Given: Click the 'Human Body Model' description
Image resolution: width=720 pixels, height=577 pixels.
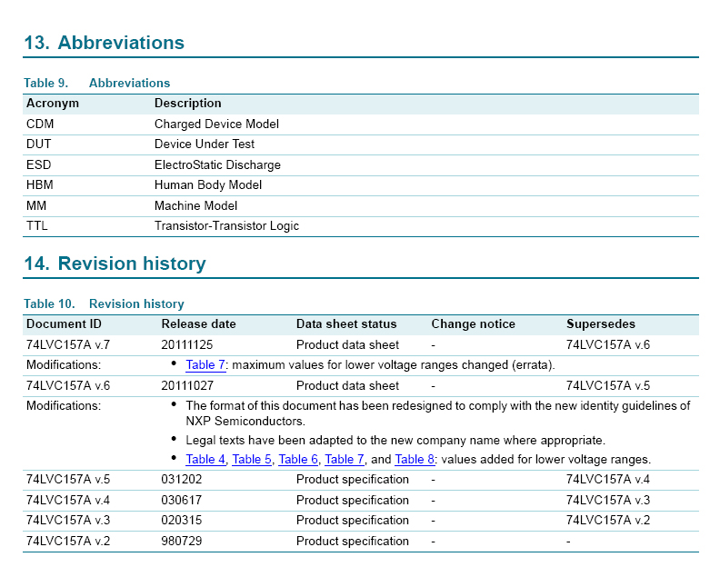Looking at the screenshot, I should coord(208,185).
